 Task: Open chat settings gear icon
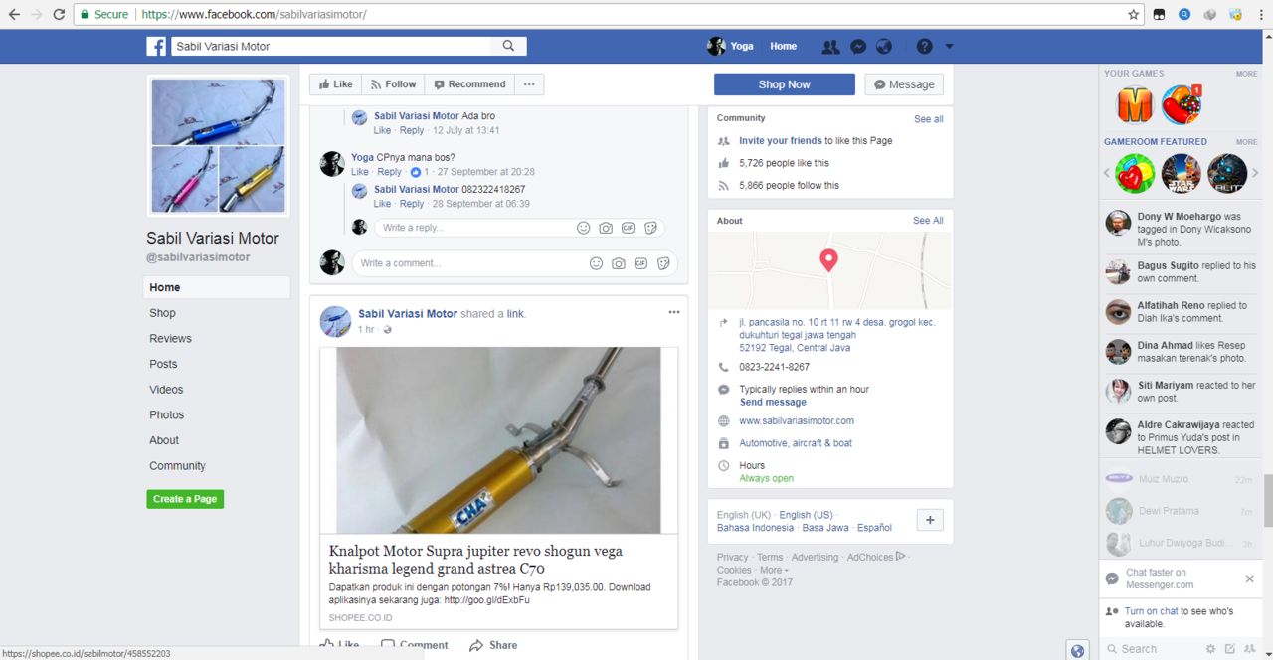(1210, 649)
